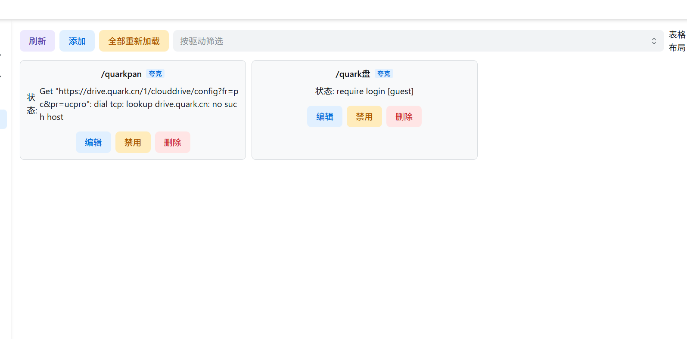The height and width of the screenshot is (339, 687).
Task: Click the 'no such host' error status message
Action: point(139,104)
